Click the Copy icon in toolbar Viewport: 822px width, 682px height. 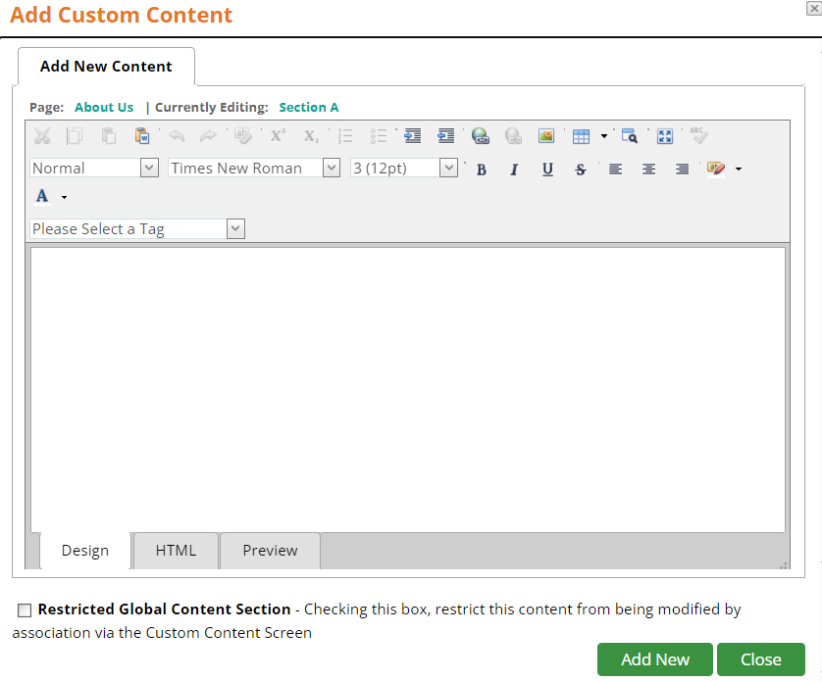(x=75, y=136)
